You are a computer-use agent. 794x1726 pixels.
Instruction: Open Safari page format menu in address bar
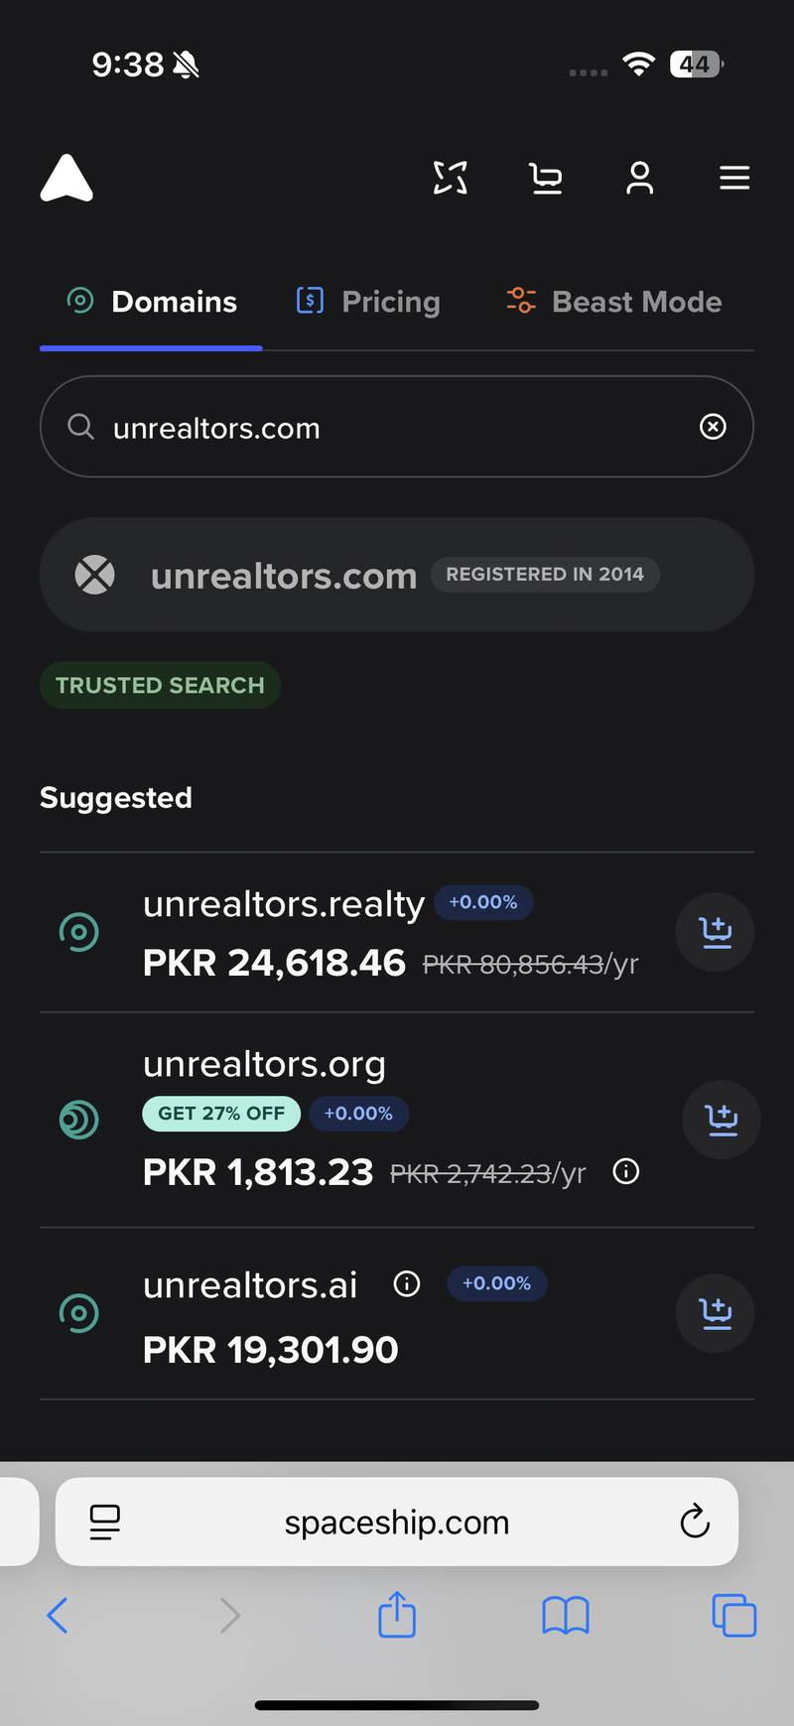(x=104, y=1522)
